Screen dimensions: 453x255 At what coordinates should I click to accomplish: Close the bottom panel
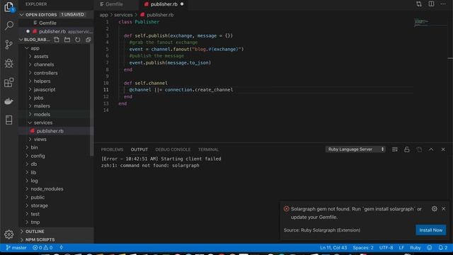coord(443,149)
